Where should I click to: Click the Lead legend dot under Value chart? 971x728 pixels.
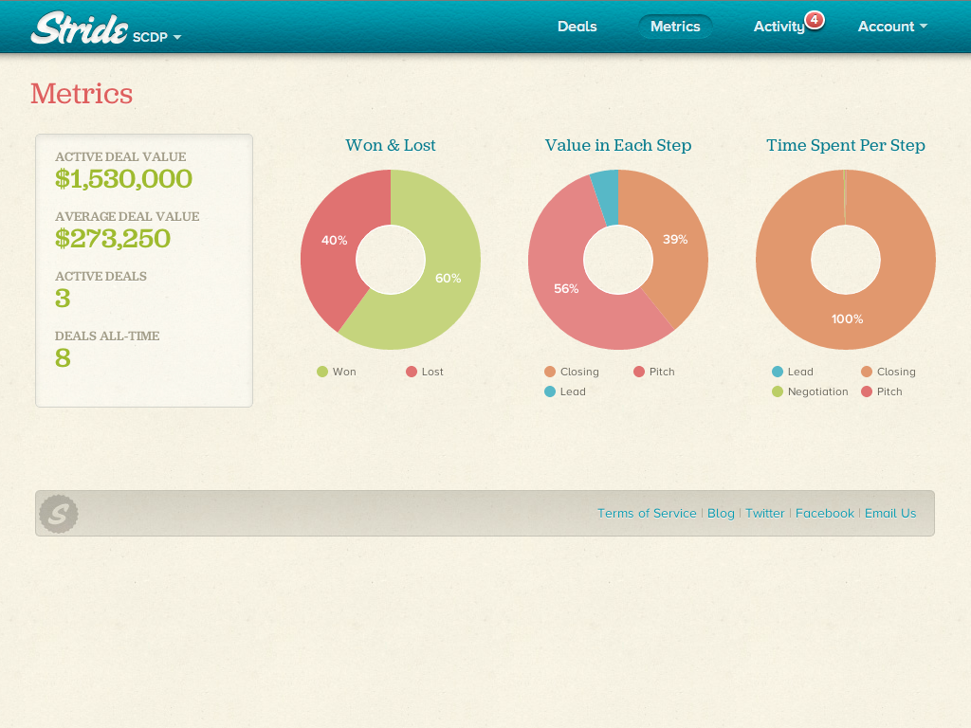(x=550, y=391)
